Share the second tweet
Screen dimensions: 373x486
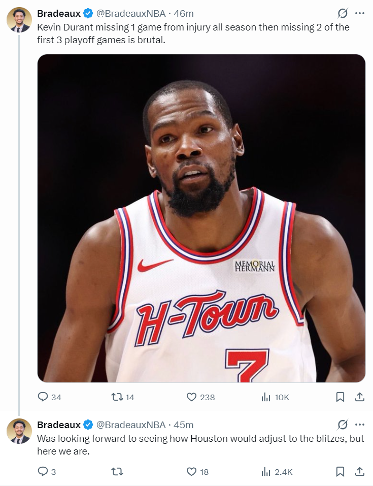(x=359, y=472)
